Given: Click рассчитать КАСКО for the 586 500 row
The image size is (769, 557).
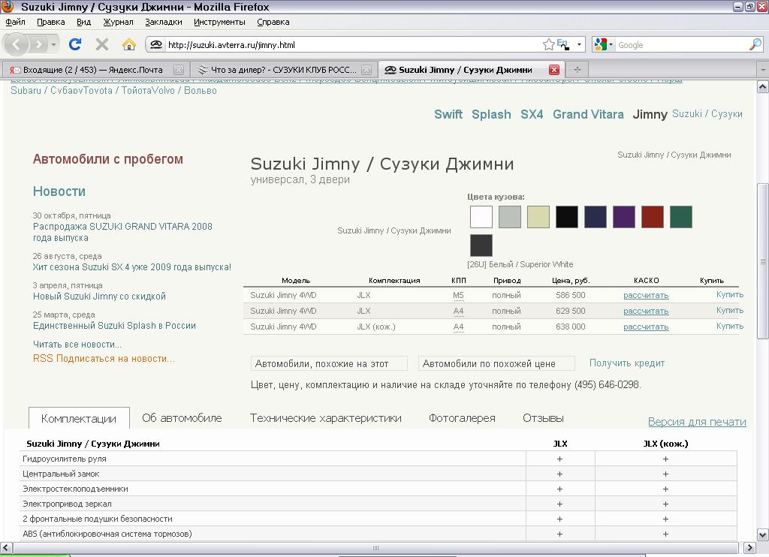Looking at the screenshot, I should pyautogui.click(x=646, y=295).
